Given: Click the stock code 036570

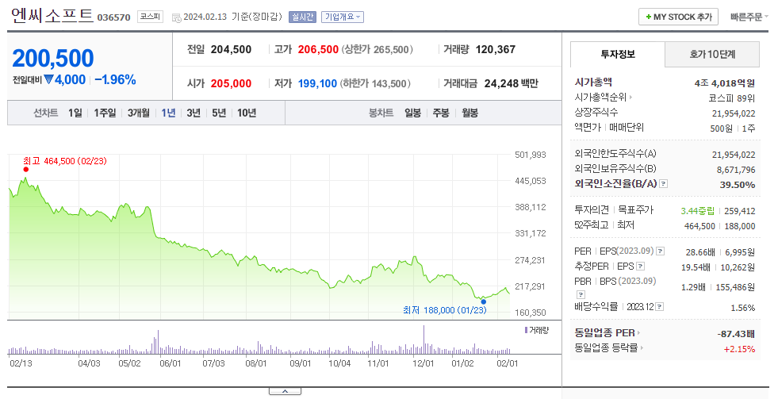Looking at the screenshot, I should coord(113,17).
